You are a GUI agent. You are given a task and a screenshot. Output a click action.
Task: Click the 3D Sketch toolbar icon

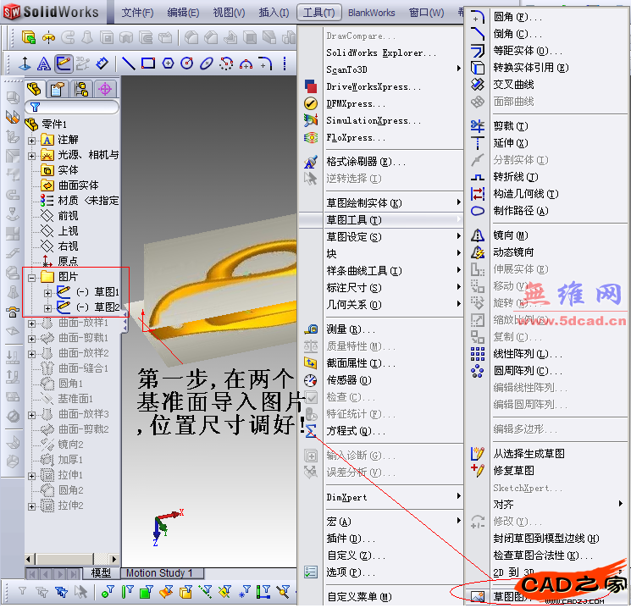click(83, 64)
